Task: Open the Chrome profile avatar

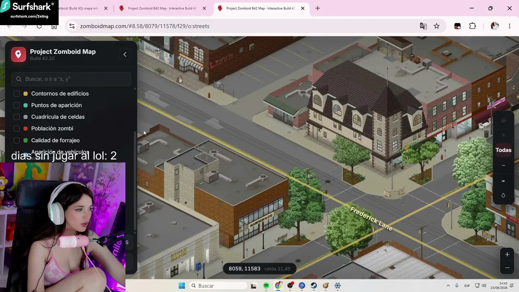Action: coord(495,26)
